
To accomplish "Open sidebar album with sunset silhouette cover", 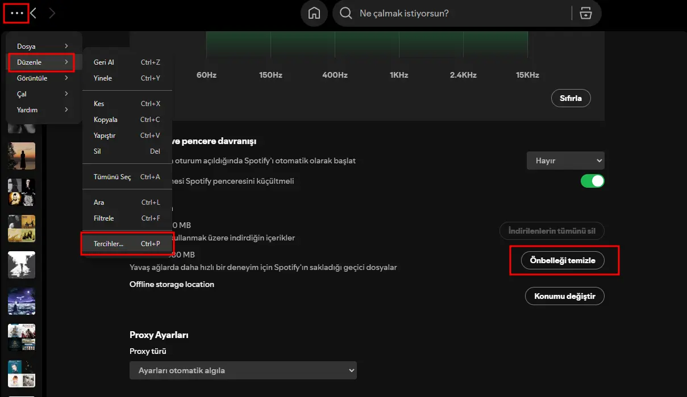I will pyautogui.click(x=22, y=156).
